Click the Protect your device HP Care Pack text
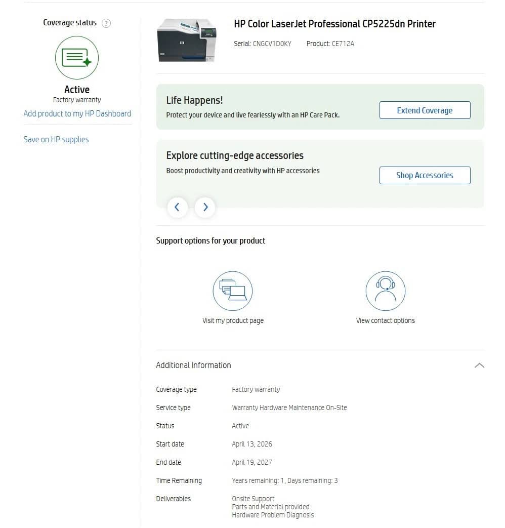The image size is (505, 528). [x=252, y=115]
